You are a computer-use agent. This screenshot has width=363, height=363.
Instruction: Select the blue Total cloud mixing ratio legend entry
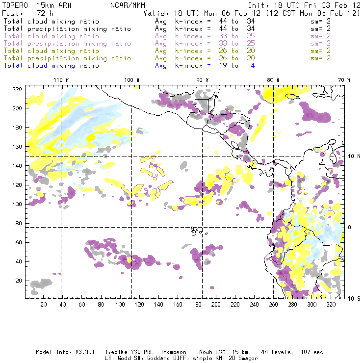pos(52,66)
